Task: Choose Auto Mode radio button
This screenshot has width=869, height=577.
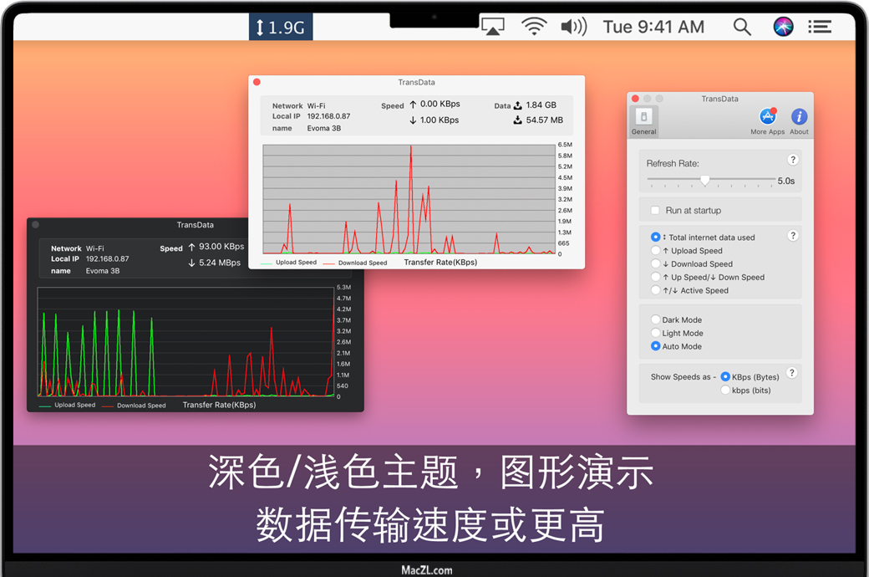Action: click(656, 346)
